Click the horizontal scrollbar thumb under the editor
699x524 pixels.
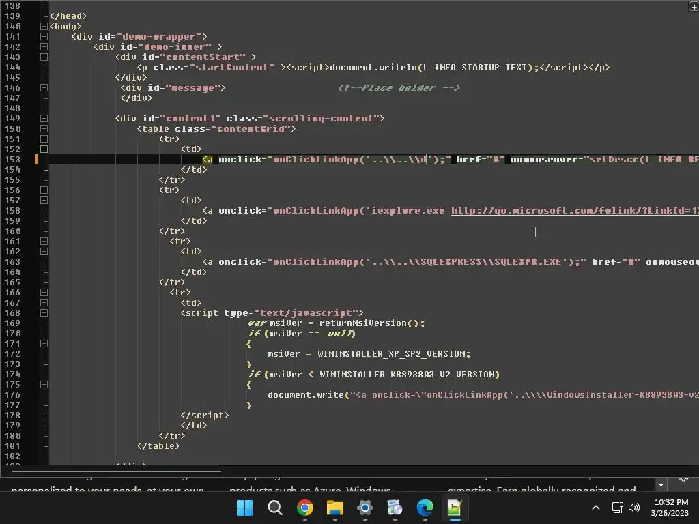point(116,471)
